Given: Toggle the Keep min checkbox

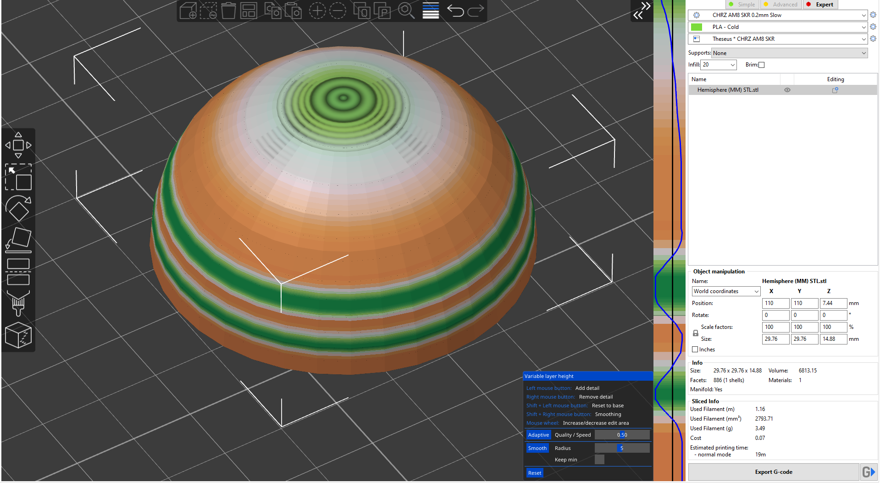Looking at the screenshot, I should tap(599, 460).
